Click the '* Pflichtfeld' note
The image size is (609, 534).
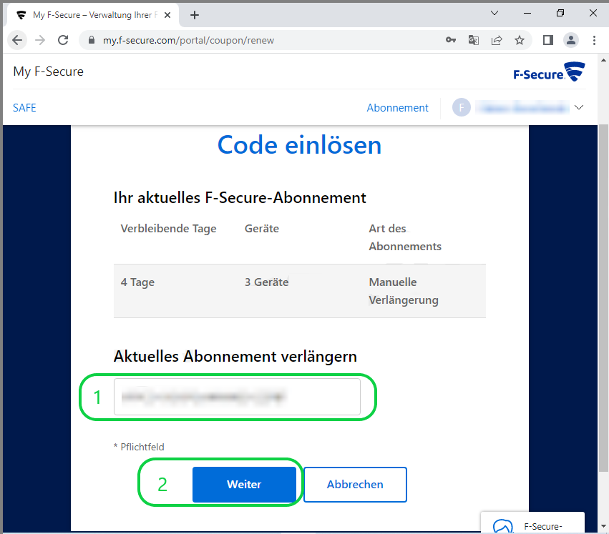point(139,447)
